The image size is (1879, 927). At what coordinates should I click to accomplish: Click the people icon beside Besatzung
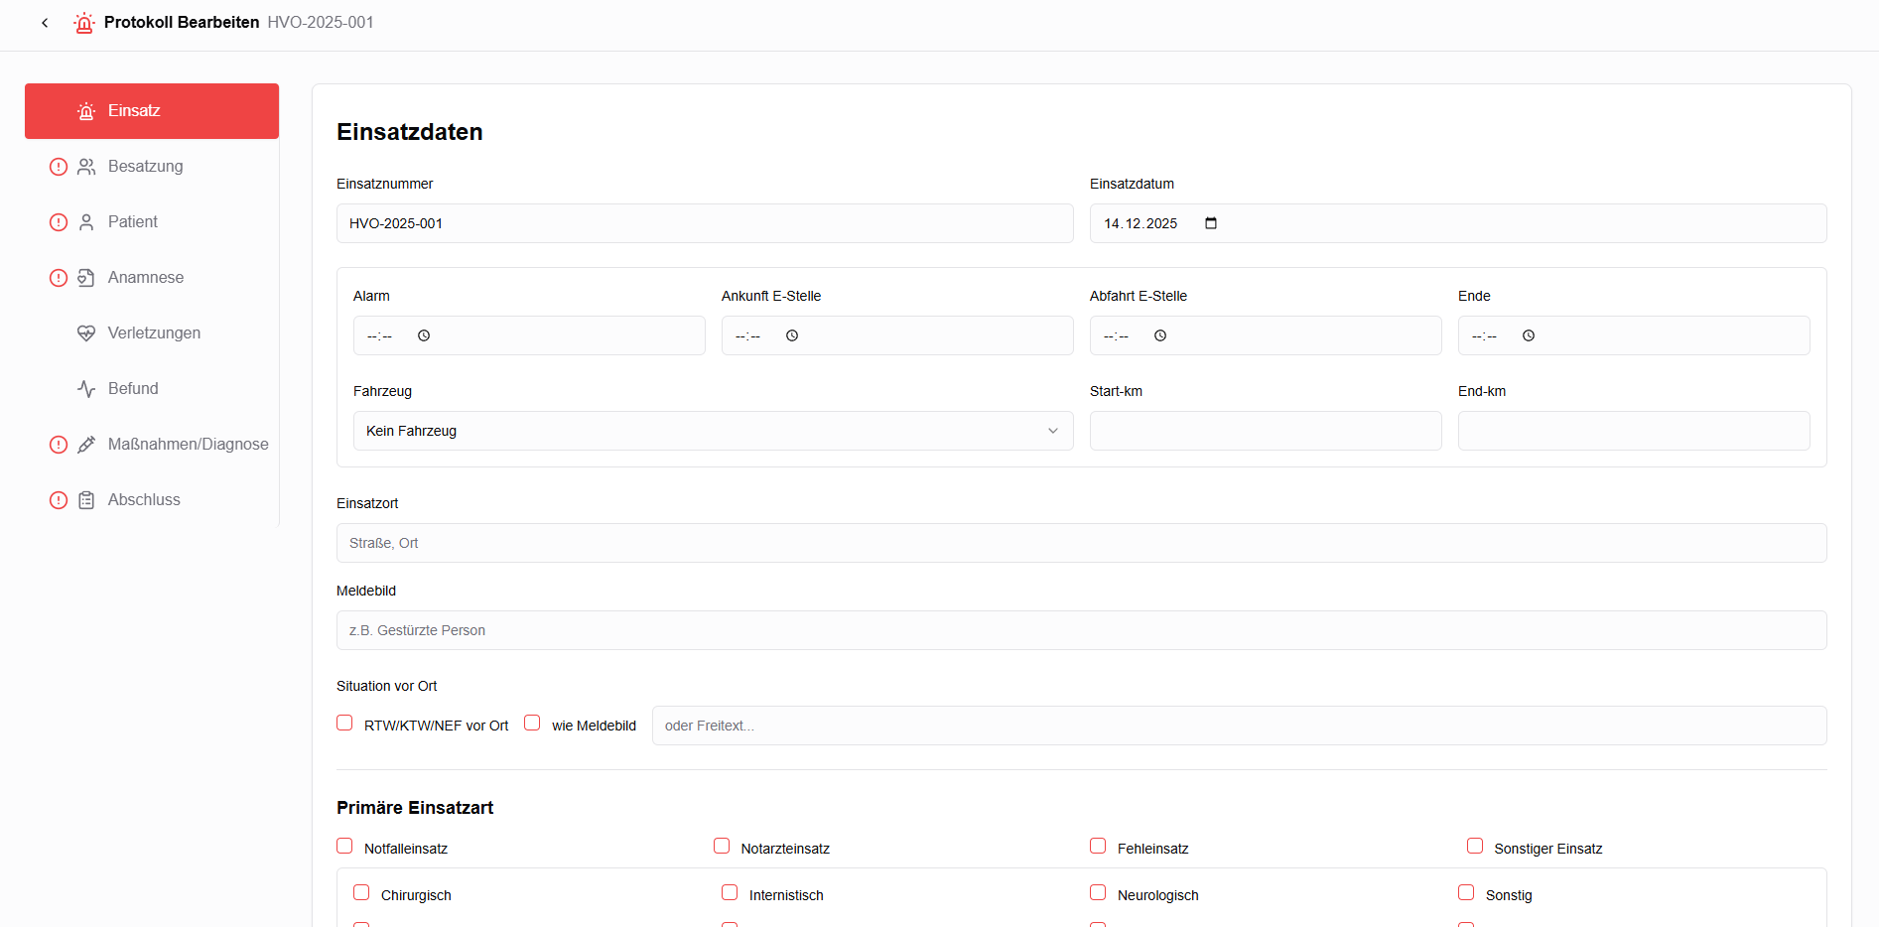tap(86, 166)
